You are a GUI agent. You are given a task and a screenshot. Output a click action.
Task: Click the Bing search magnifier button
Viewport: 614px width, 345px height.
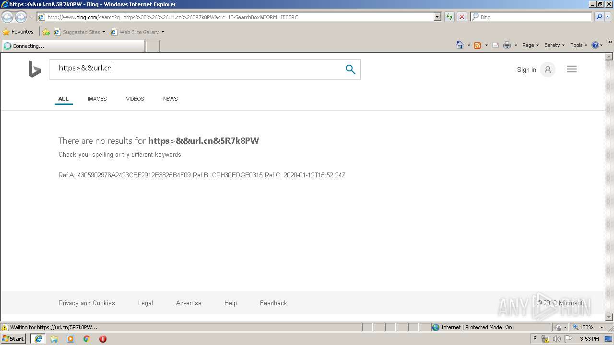[351, 69]
